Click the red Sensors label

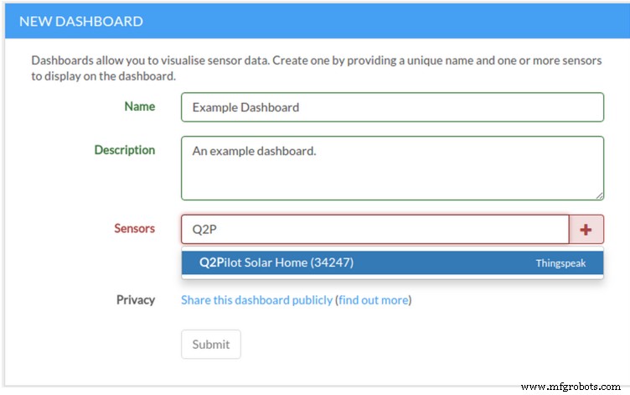[135, 228]
